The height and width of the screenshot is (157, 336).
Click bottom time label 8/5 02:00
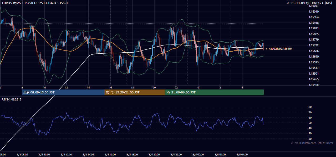(220, 155)
